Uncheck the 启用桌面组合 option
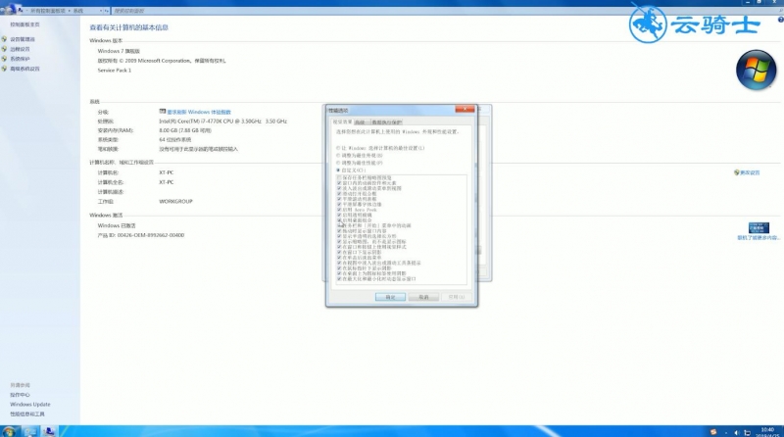Screen dimensions: 784x437 (339, 220)
